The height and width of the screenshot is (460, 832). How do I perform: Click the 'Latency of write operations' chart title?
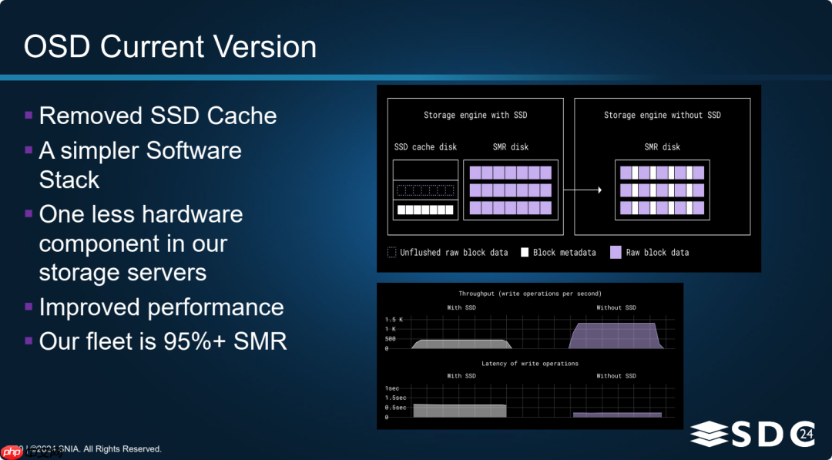[529, 364]
